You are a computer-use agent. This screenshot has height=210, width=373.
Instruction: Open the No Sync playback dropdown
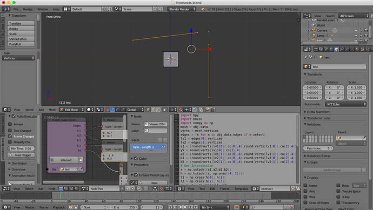click(x=215, y=207)
